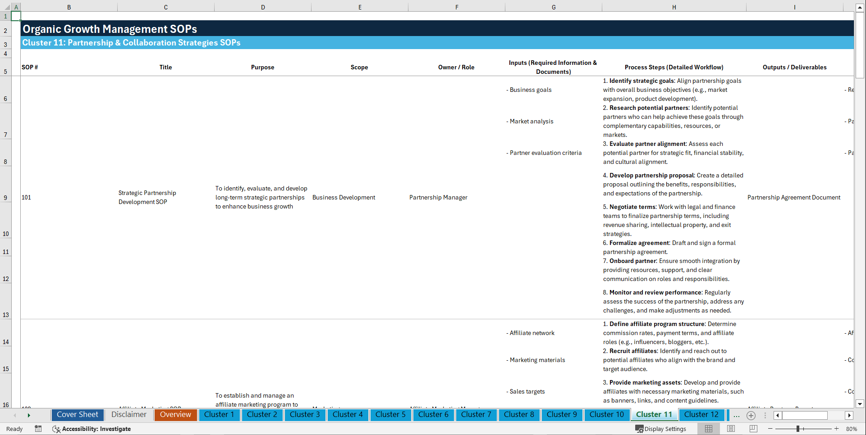Select row 9 by its header

pyautogui.click(x=6, y=197)
